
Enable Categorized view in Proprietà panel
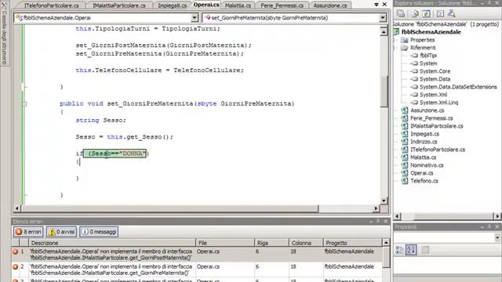(399, 250)
